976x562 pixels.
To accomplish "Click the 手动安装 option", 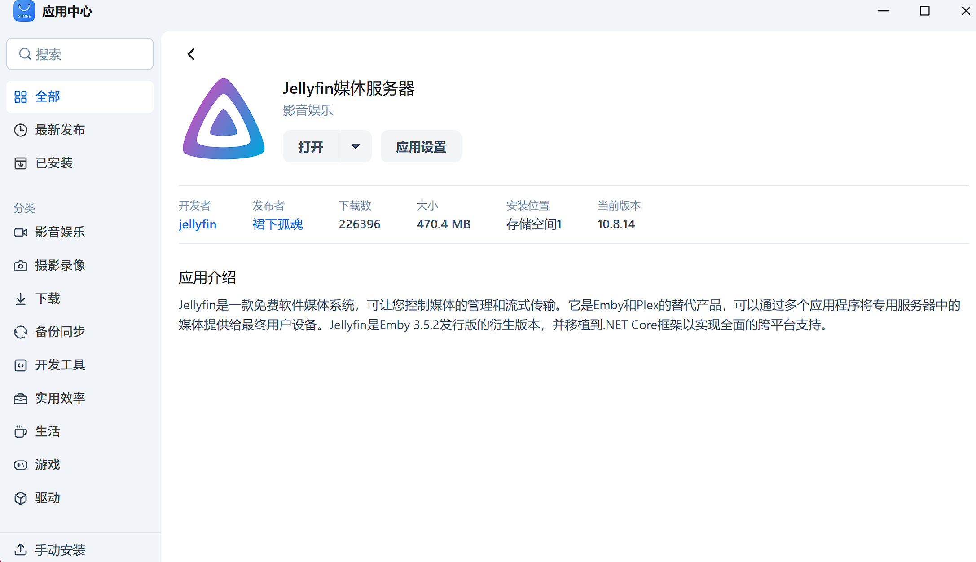I will click(x=61, y=550).
